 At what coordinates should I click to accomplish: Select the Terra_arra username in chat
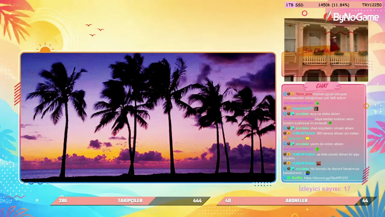304,94
